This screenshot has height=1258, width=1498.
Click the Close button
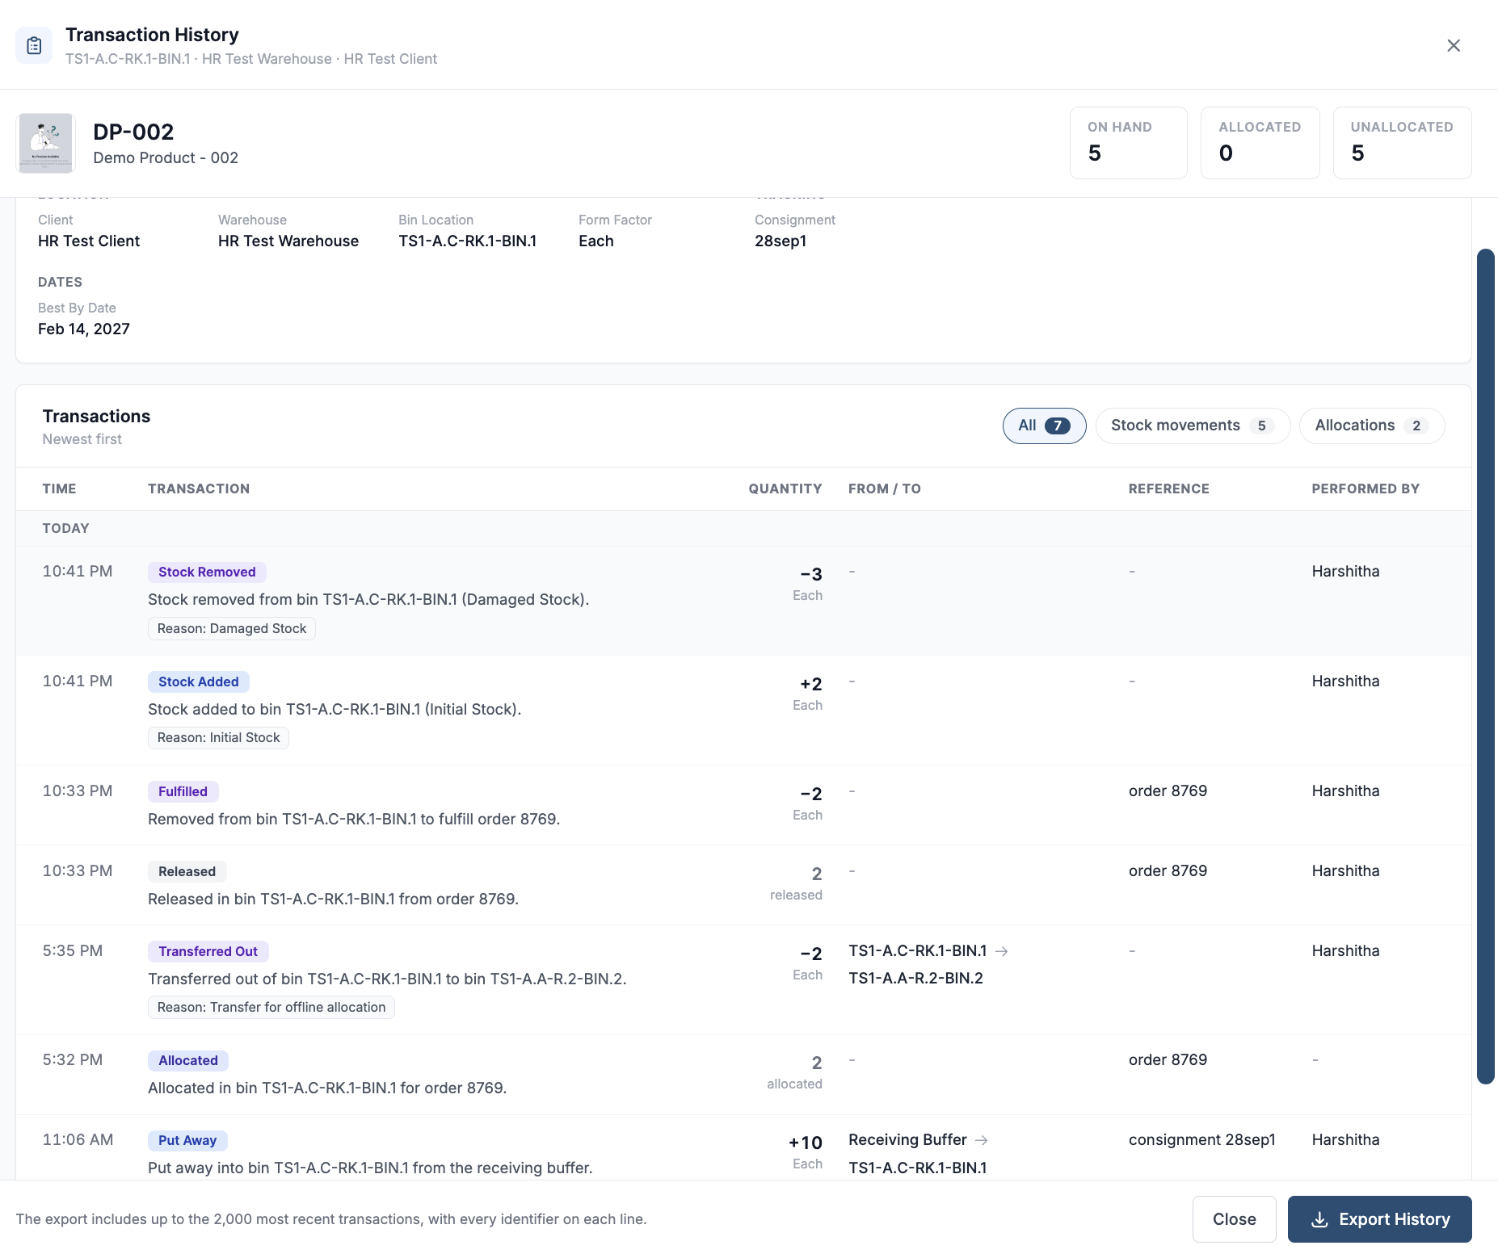[1234, 1219]
